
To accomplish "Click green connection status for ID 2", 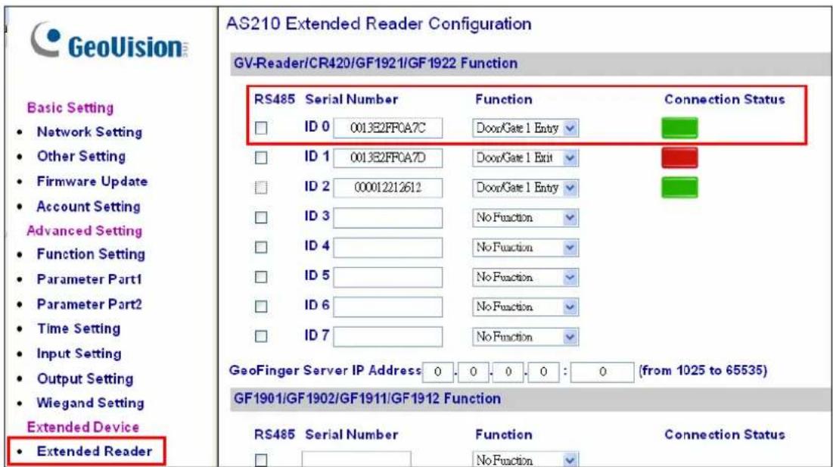I will coord(679,188).
